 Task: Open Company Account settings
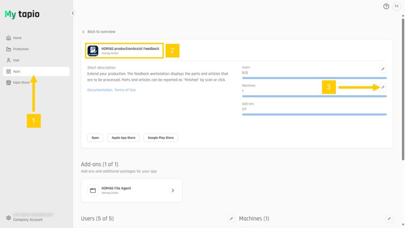[x=28, y=220]
